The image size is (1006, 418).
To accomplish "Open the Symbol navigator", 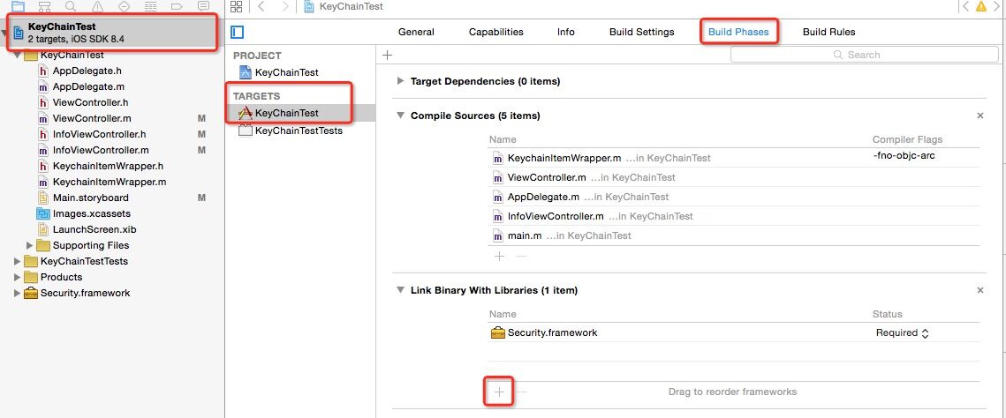I will pyautogui.click(x=44, y=6).
